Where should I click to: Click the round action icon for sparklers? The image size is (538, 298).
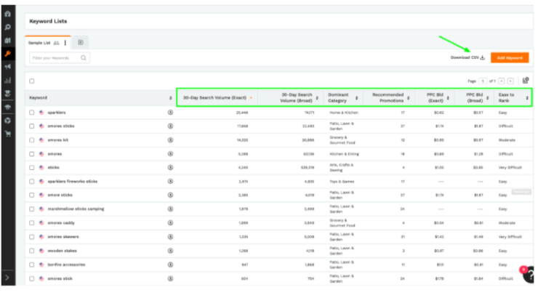(x=170, y=113)
